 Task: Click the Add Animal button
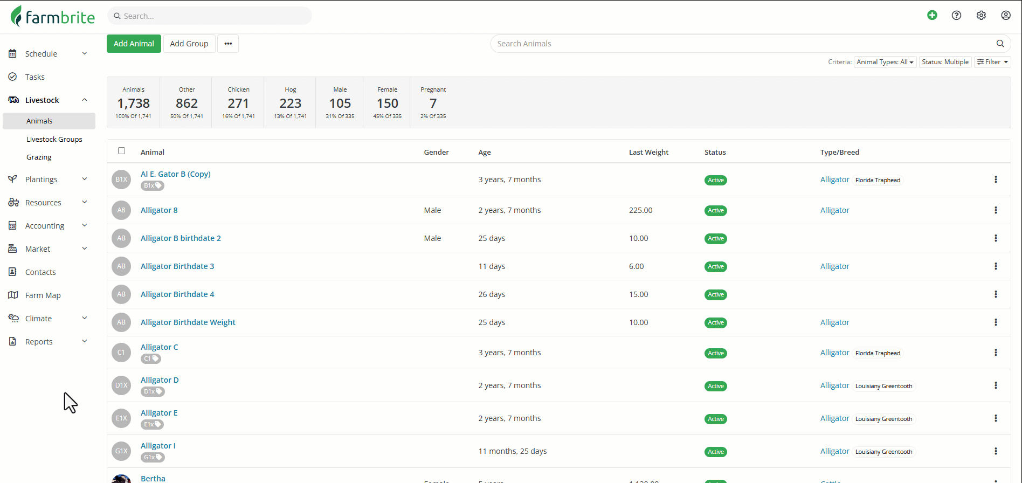click(x=134, y=44)
